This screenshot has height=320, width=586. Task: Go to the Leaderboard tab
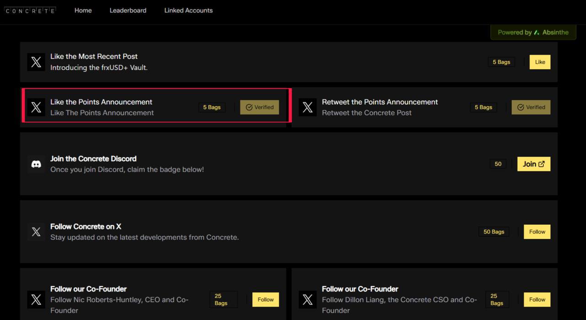128,10
